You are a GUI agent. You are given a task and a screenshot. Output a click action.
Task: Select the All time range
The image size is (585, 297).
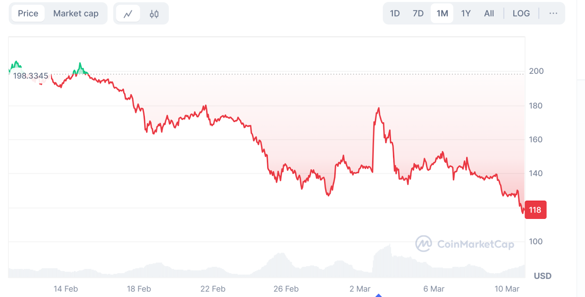(x=489, y=13)
